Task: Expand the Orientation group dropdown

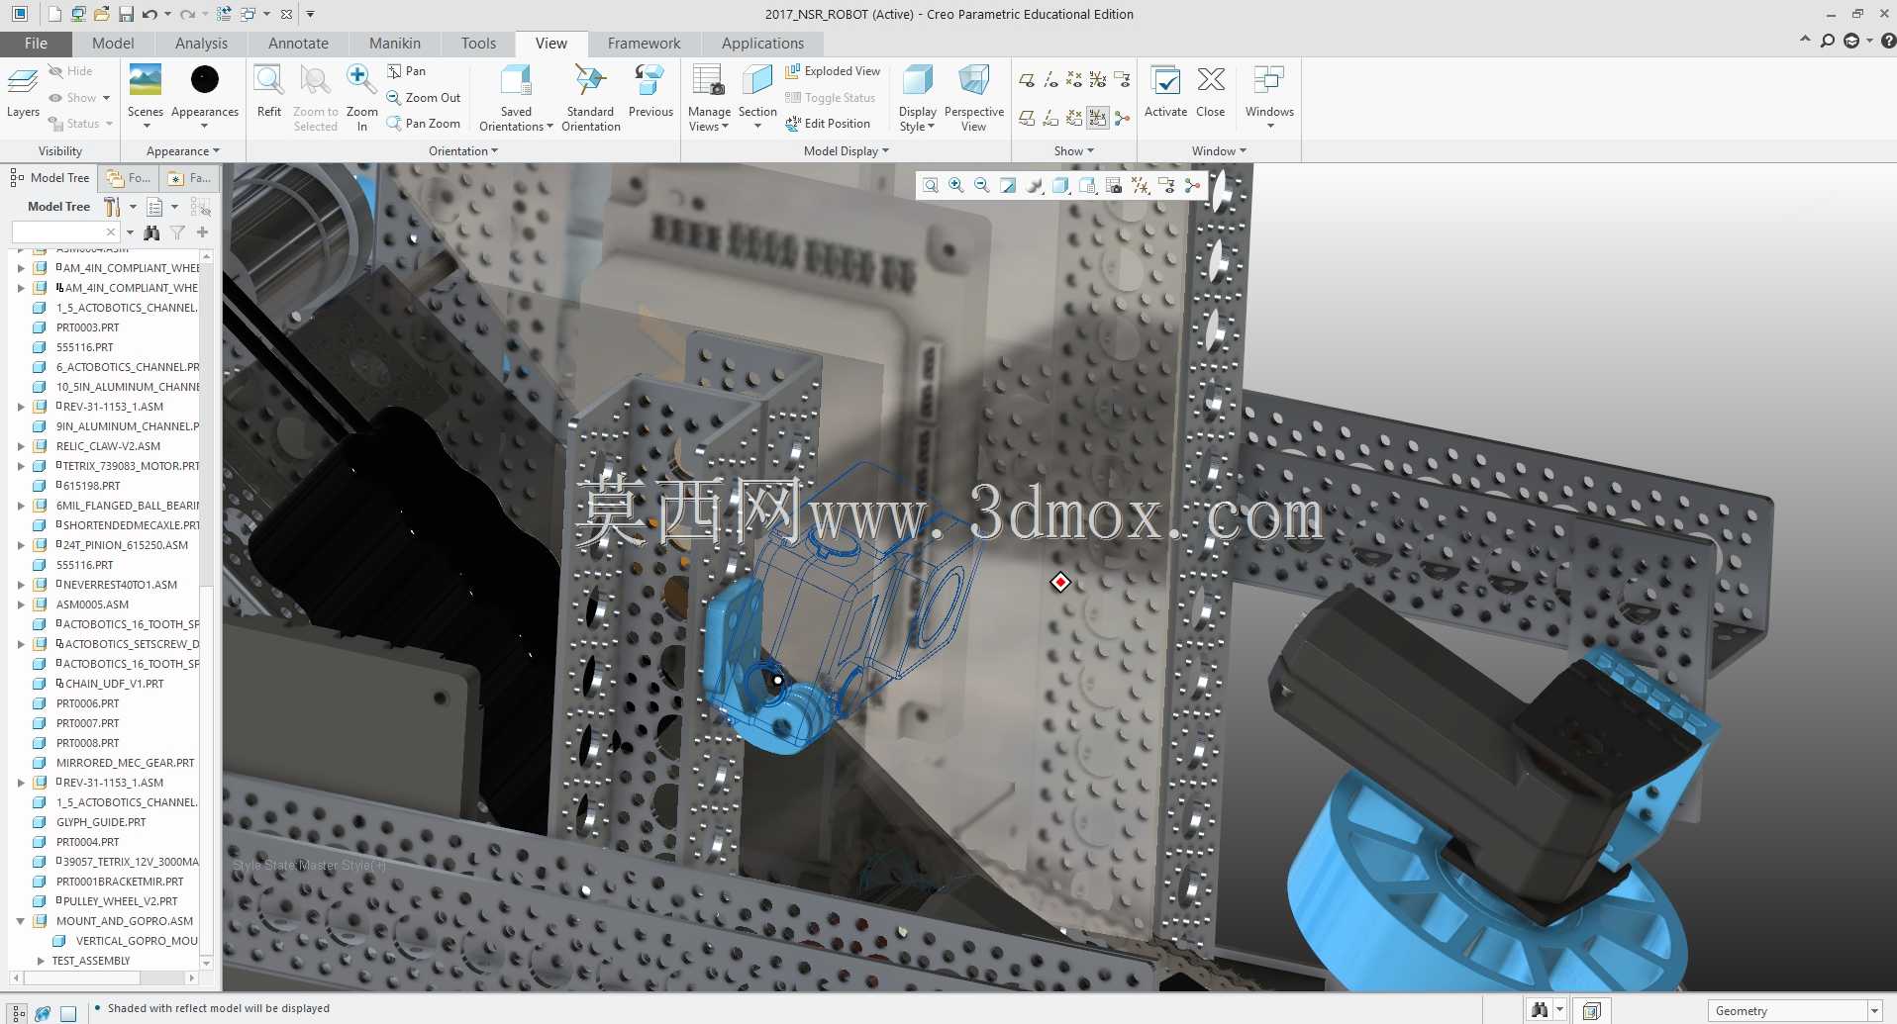Action: coord(463,151)
